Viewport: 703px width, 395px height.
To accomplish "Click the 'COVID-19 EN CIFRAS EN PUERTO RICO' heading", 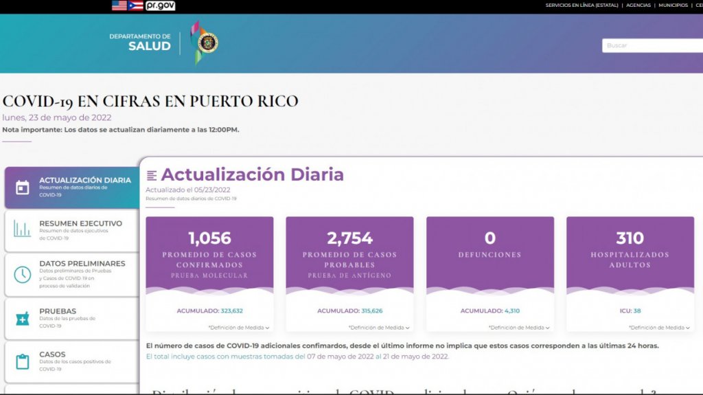I will (150, 101).
